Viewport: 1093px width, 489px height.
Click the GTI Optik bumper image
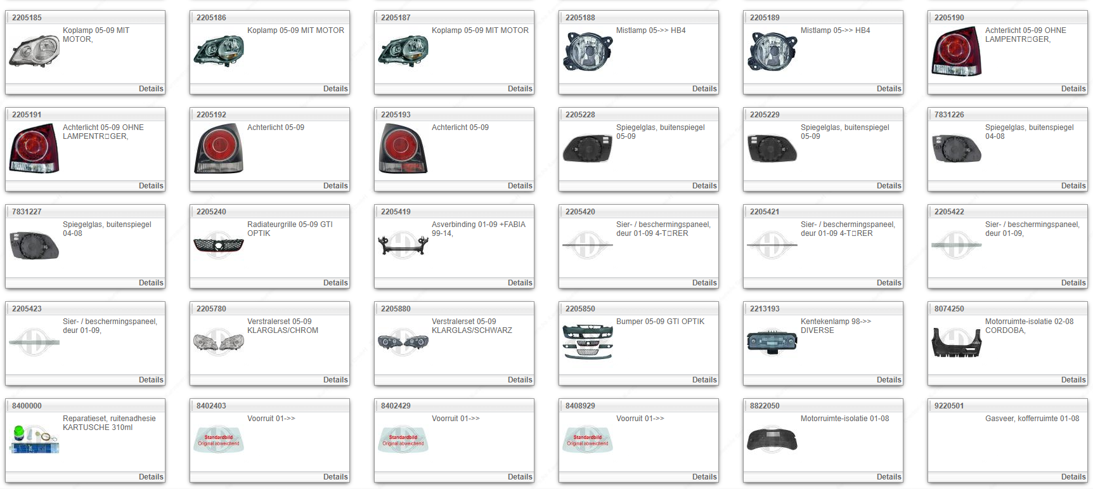[x=587, y=342]
